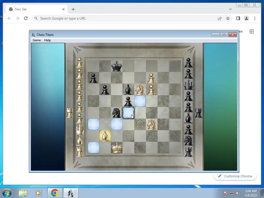
Task: Open the Chrome profile menu
Action: point(246,18)
